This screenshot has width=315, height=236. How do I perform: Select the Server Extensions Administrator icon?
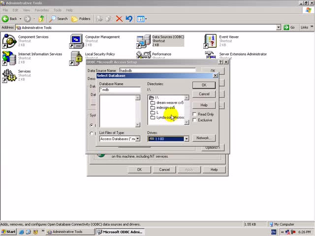click(210, 55)
